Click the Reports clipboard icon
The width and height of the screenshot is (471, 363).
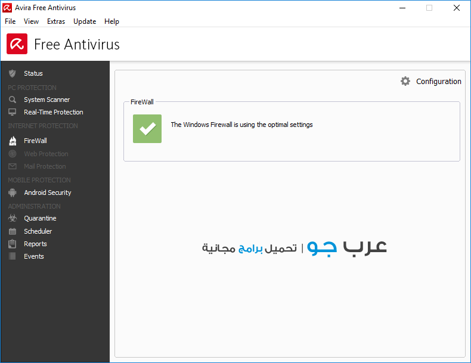[x=13, y=244]
